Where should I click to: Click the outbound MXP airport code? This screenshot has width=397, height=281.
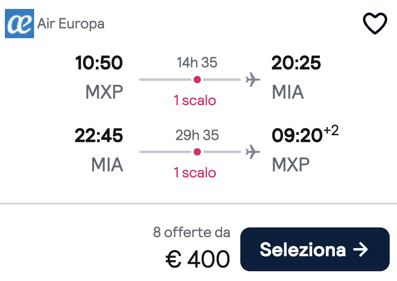tap(104, 92)
